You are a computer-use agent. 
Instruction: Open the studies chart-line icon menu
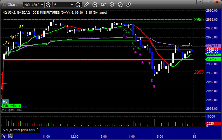tap(95, 5)
